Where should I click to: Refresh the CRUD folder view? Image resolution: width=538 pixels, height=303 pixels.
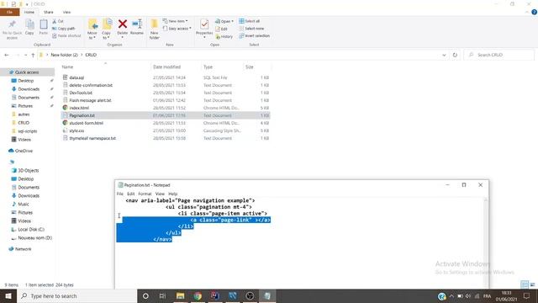point(455,55)
